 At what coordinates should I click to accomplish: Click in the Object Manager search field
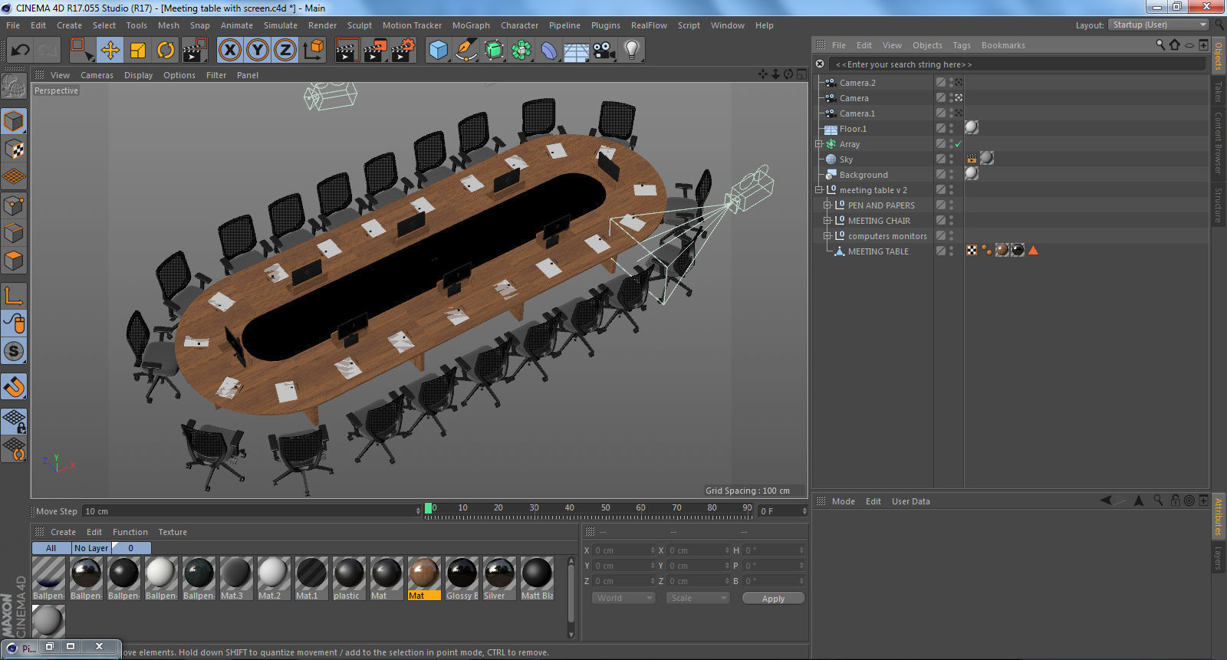coord(1018,64)
